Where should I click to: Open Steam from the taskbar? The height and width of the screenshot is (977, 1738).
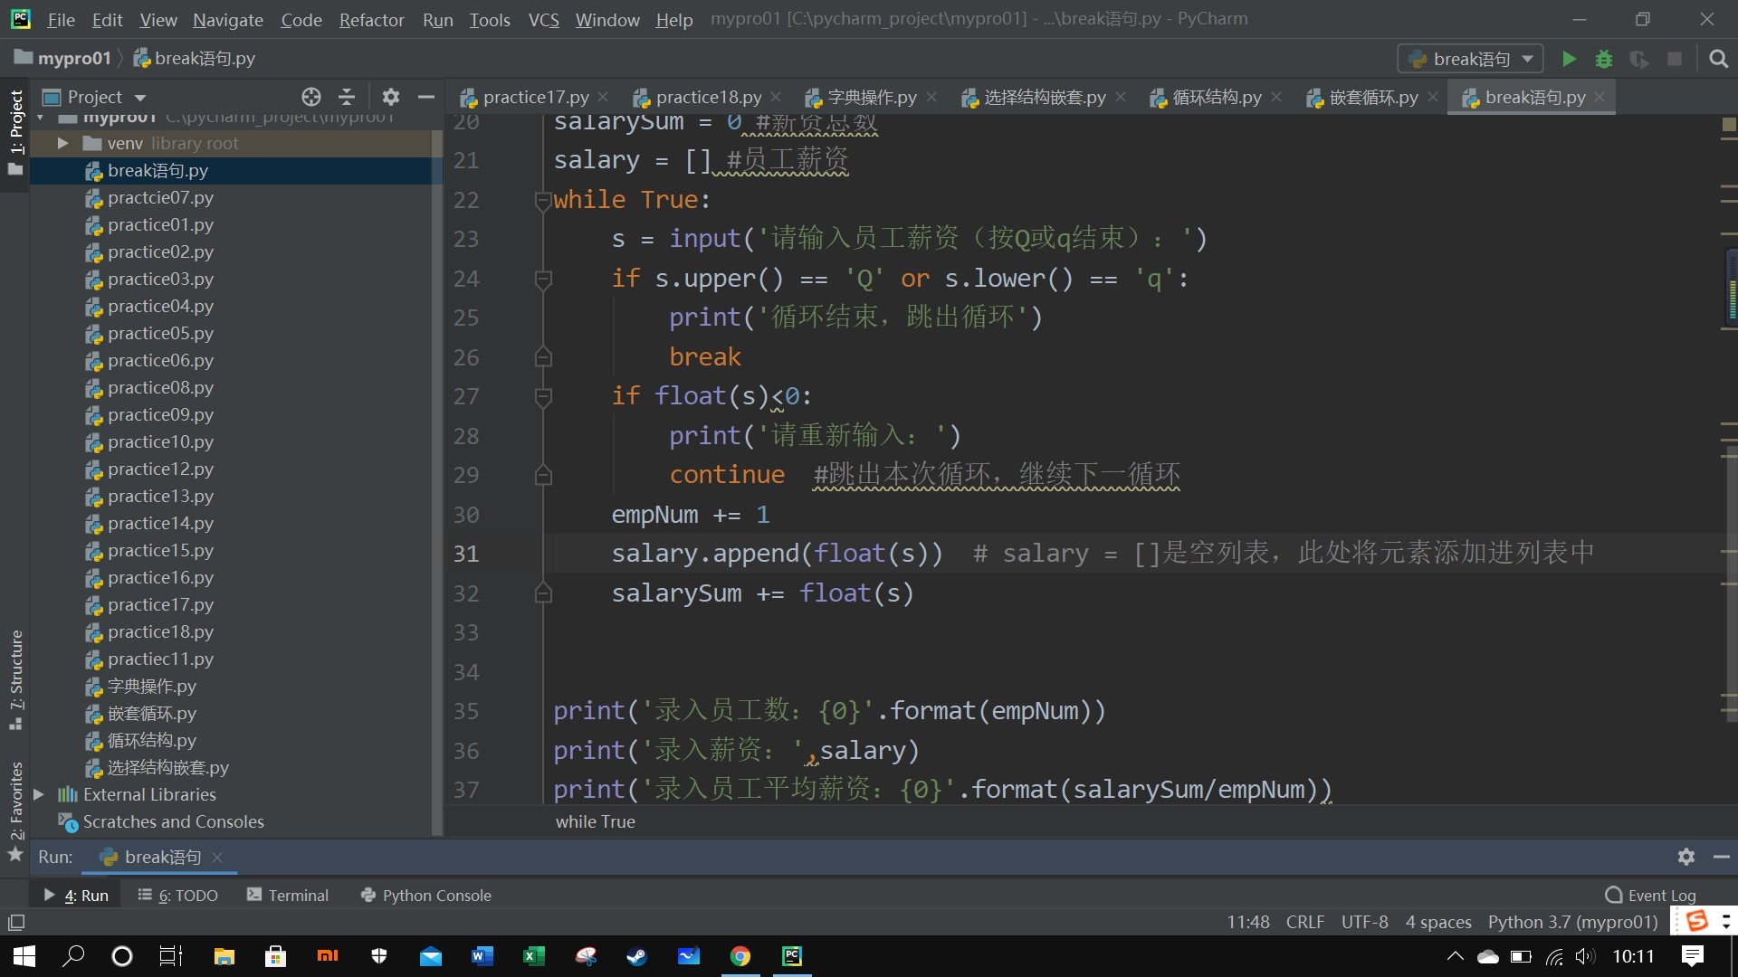(637, 956)
